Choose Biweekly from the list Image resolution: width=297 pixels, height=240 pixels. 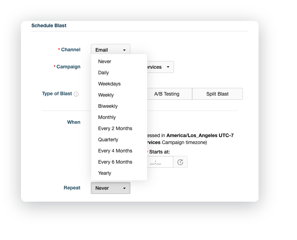(x=119, y=106)
